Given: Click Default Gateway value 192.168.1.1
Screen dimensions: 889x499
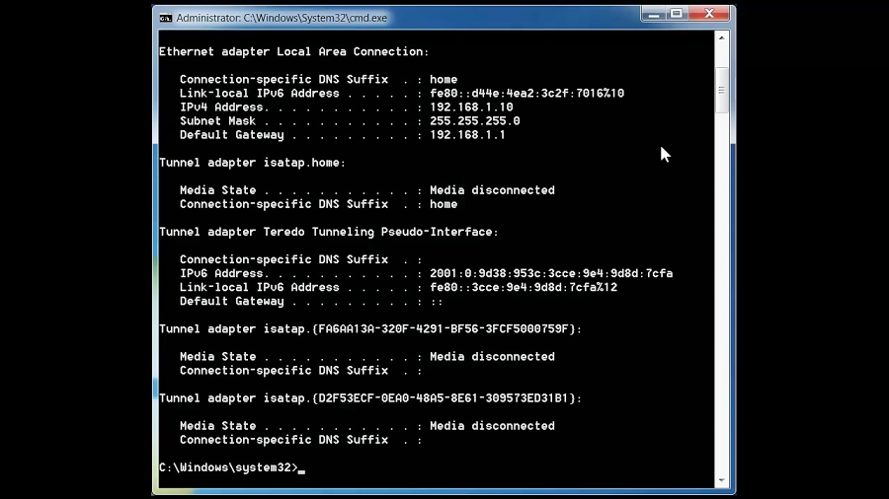Looking at the screenshot, I should click(x=467, y=135).
